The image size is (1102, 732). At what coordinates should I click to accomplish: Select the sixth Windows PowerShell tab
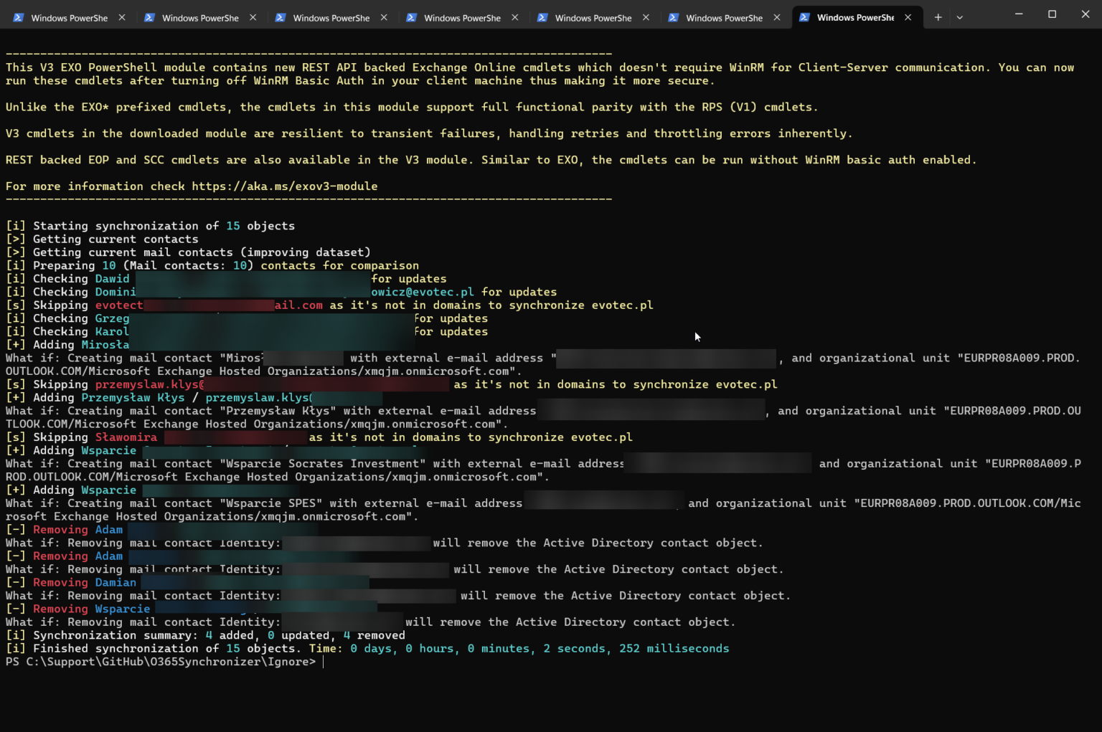[x=723, y=18]
